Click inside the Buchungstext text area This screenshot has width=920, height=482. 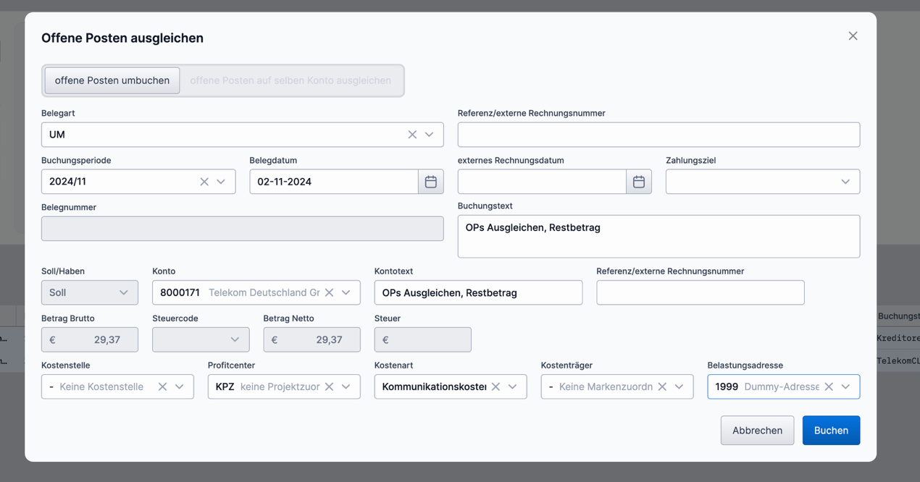click(x=658, y=236)
